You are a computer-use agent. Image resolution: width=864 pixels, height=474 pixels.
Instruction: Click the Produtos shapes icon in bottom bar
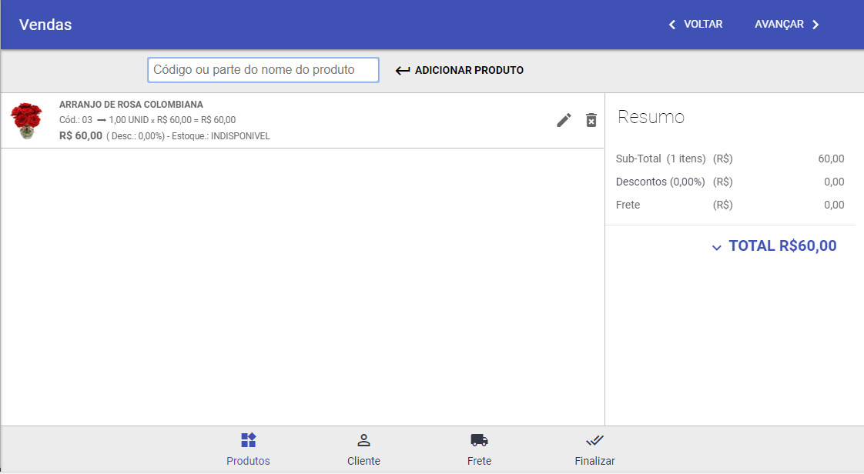pyautogui.click(x=248, y=440)
